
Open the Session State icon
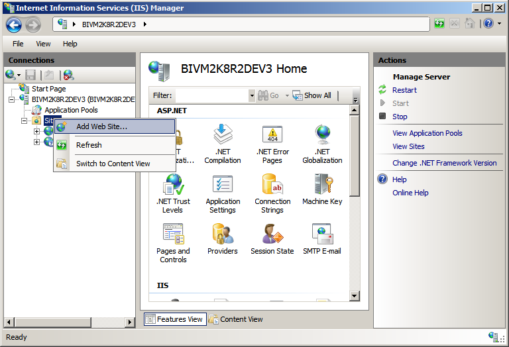click(272, 238)
